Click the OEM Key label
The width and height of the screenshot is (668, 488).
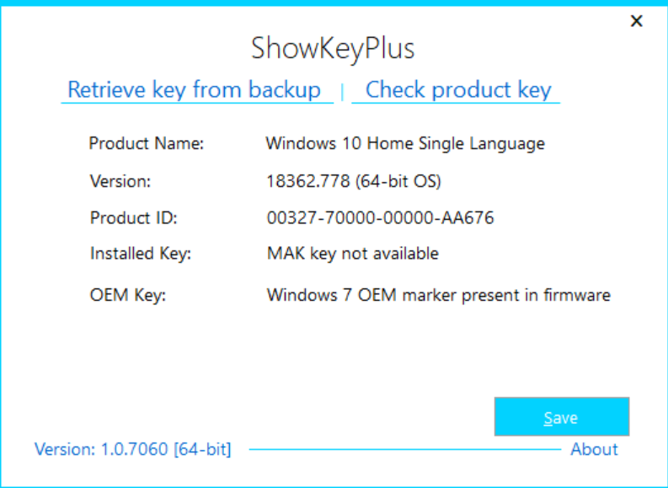pyautogui.click(x=128, y=295)
